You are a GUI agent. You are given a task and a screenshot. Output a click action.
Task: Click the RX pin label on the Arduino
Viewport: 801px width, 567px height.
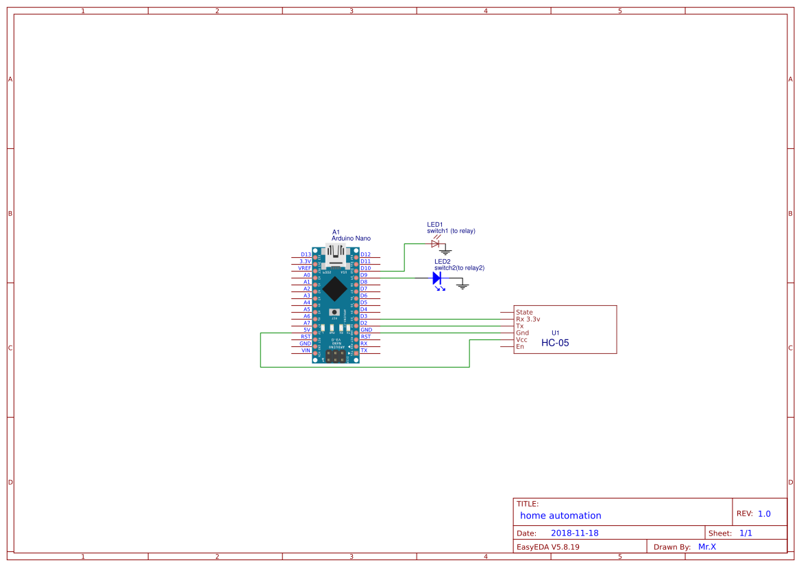pos(364,343)
